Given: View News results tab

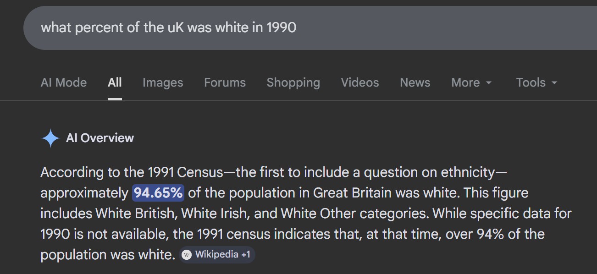Looking at the screenshot, I should [x=415, y=82].
